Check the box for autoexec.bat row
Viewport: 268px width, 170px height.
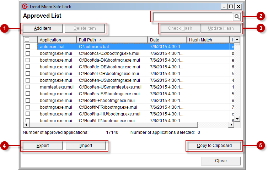coord(28,47)
